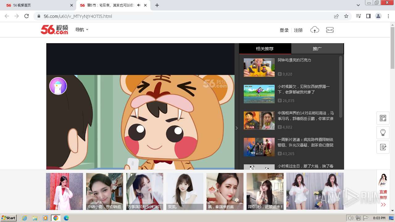The image size is (395, 222).
Task: Launch Internet Explorer from the taskbar
Action: pyautogui.click(x=24, y=218)
